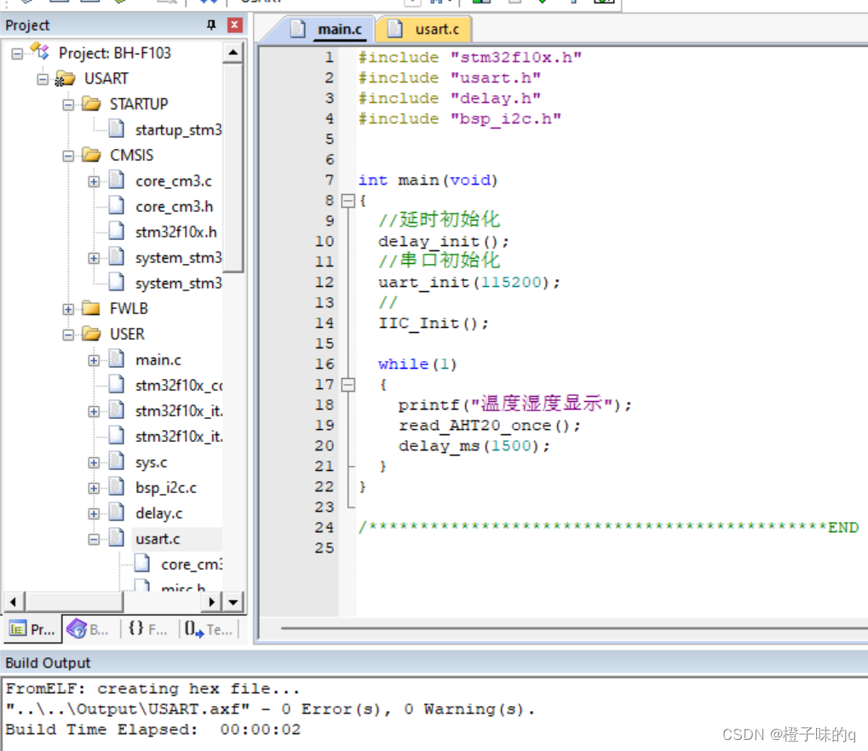Click scroll-down arrow of project tree
Screen dimensions: 868x751
[233, 601]
